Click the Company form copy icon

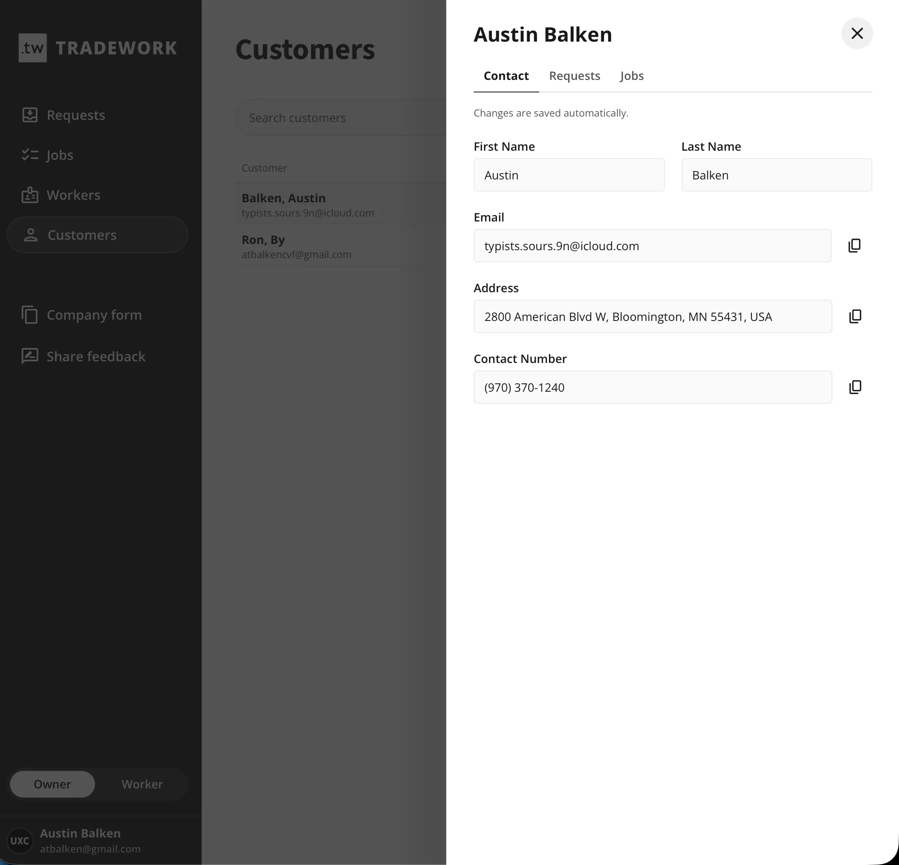tap(30, 315)
